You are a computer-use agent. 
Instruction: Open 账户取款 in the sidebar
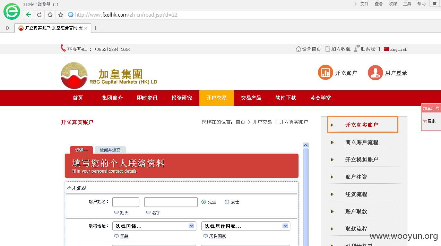[x=356, y=211]
